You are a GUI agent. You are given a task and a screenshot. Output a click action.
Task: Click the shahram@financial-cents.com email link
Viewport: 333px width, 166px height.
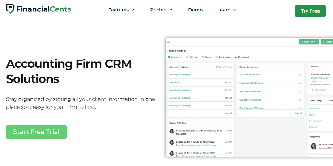click(320, 79)
